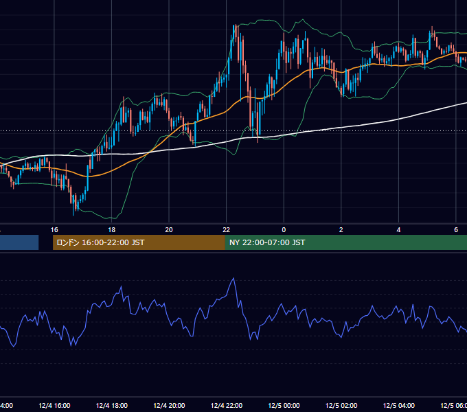Click the 12/5 02:00 date label
Viewport: 467px width, 412px height.
341,405
